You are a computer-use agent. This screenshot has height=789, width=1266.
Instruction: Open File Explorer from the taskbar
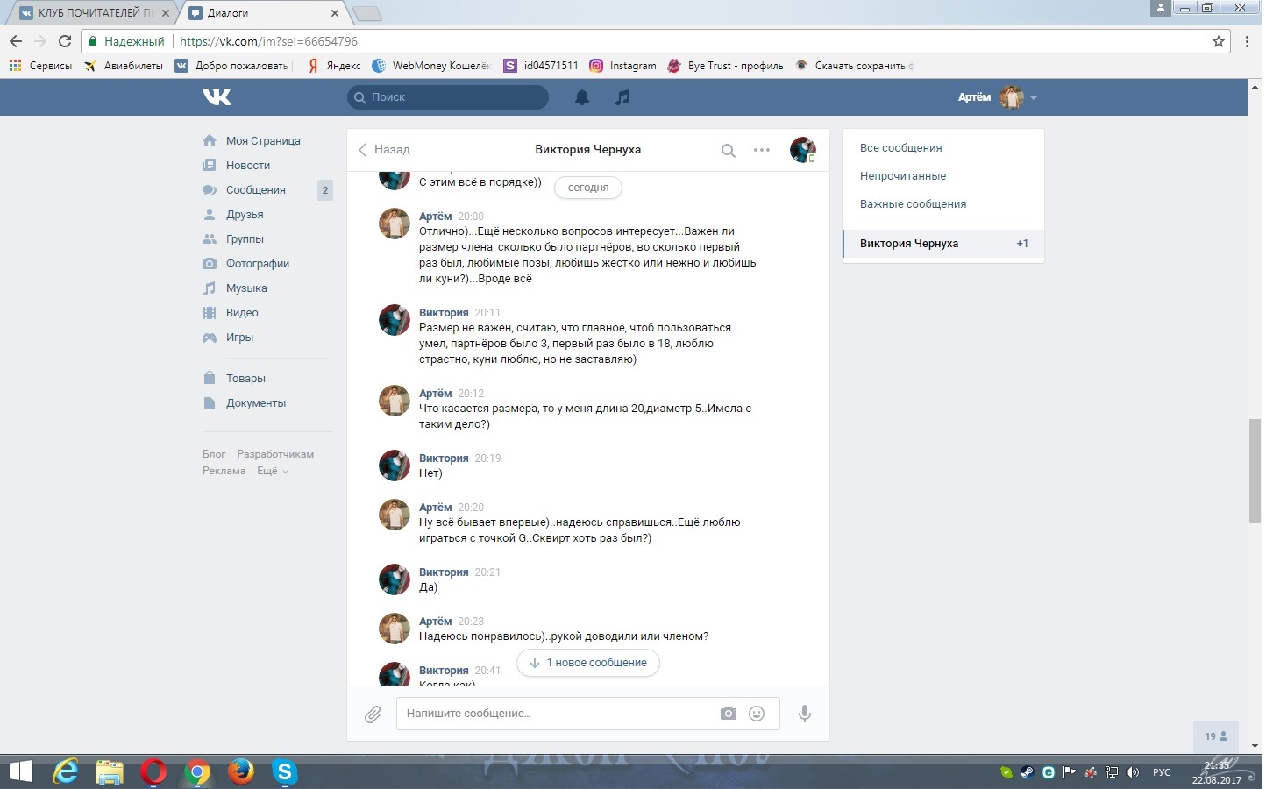(x=110, y=772)
